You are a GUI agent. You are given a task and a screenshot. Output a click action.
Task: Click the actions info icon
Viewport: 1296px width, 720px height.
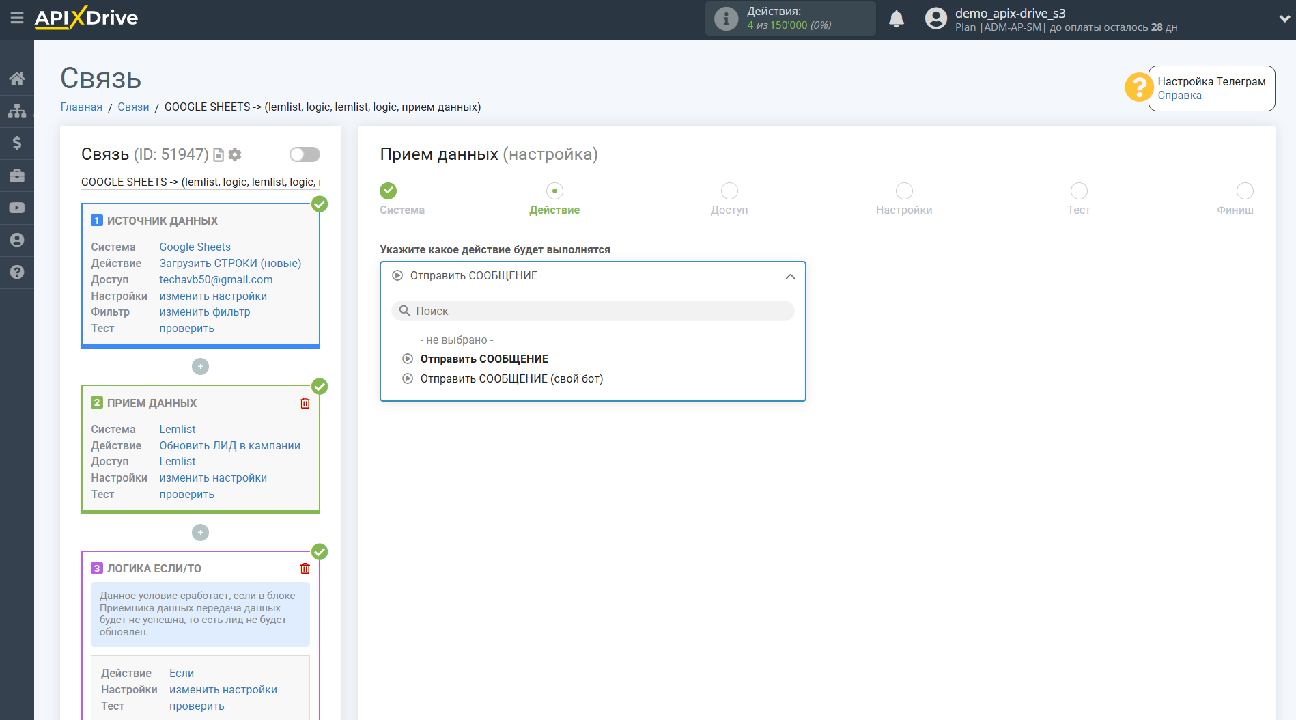pos(726,18)
